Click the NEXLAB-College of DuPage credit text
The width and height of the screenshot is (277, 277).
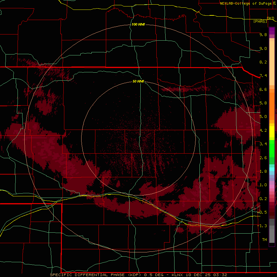(x=246, y=3)
